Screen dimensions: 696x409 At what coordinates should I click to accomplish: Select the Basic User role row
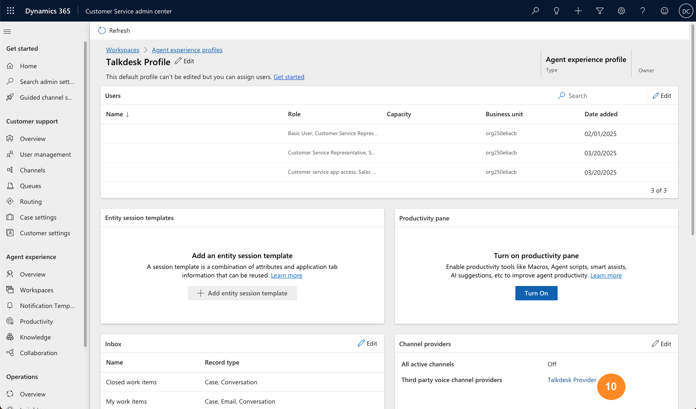(x=389, y=134)
